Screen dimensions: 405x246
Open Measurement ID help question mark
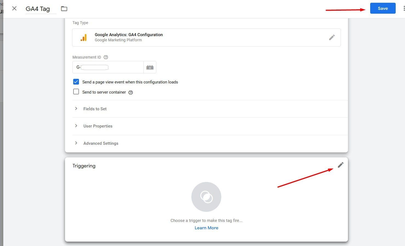[x=106, y=57]
